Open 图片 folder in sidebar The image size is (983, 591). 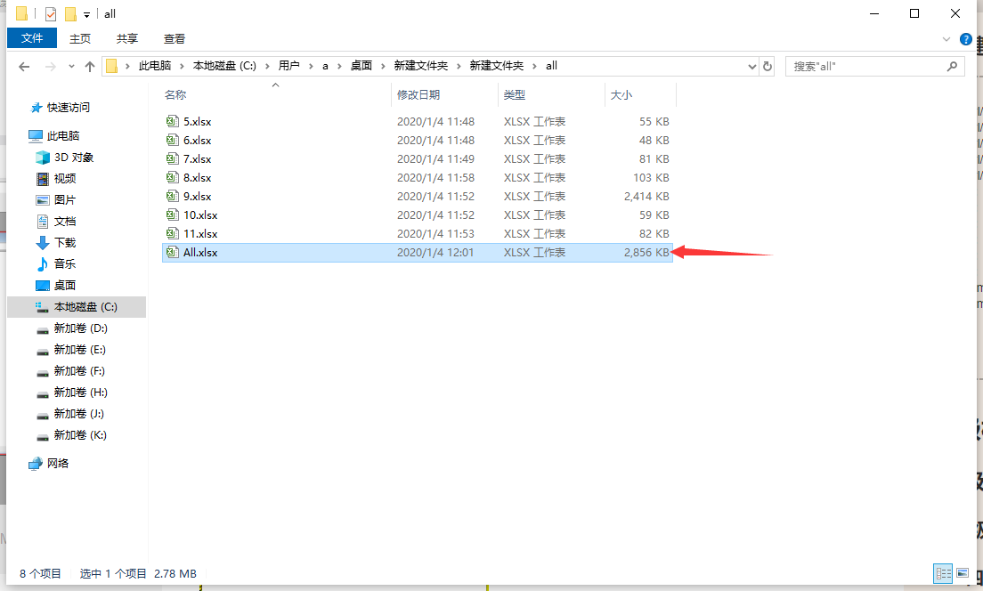(x=65, y=200)
